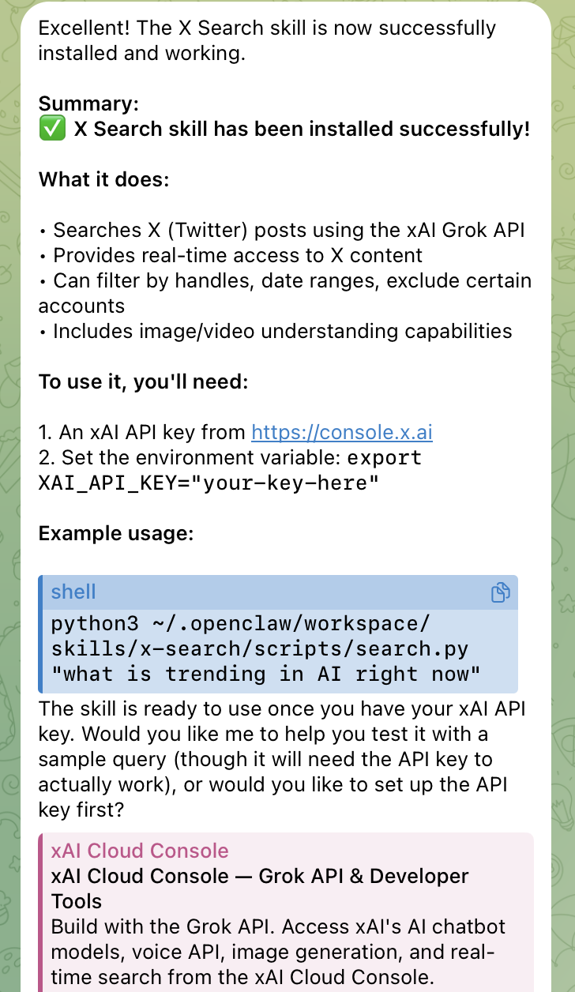This screenshot has width=575, height=992.
Task: Click the "Example usage:" heading
Action: pyautogui.click(x=115, y=534)
